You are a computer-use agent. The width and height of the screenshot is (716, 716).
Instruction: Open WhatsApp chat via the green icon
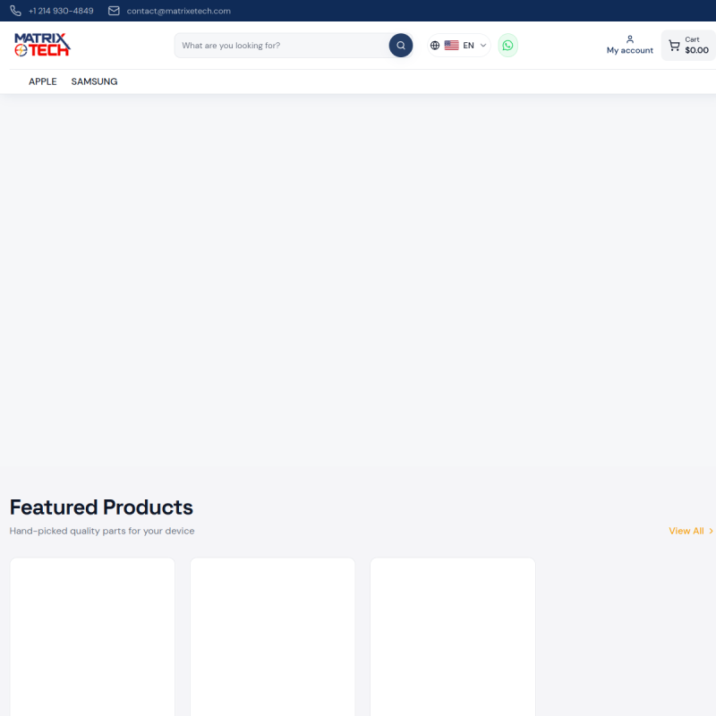[507, 45]
